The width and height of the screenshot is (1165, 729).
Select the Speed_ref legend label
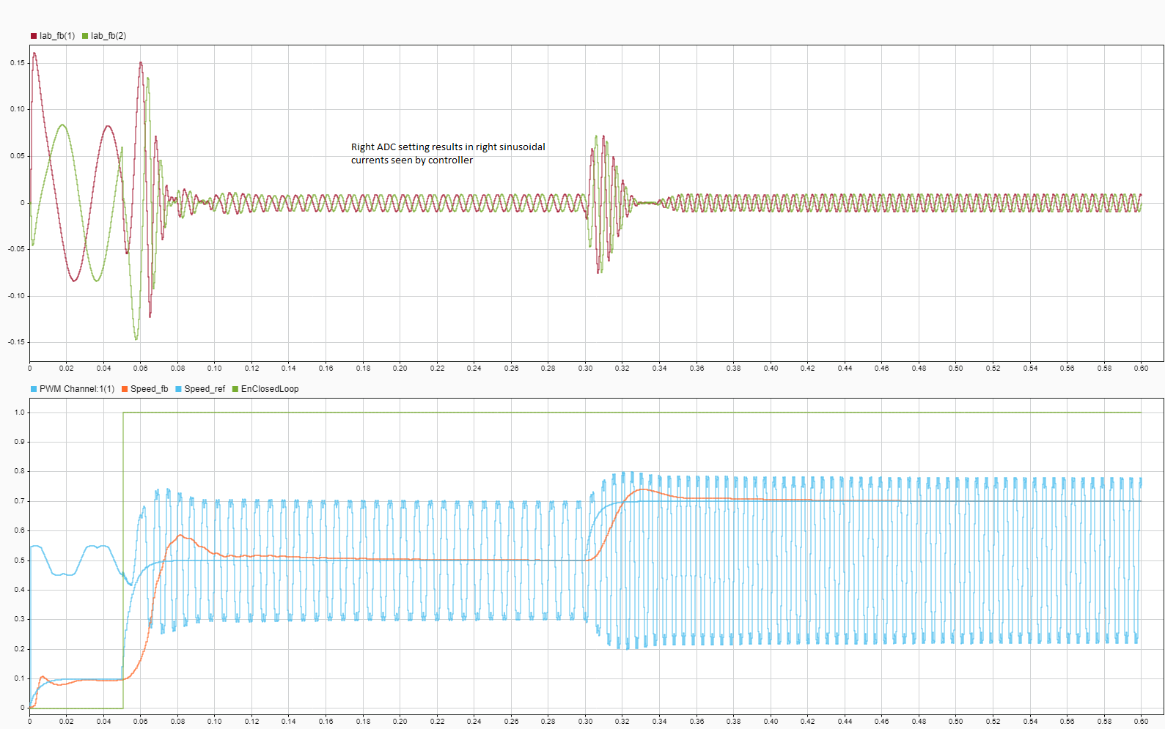tap(205, 389)
